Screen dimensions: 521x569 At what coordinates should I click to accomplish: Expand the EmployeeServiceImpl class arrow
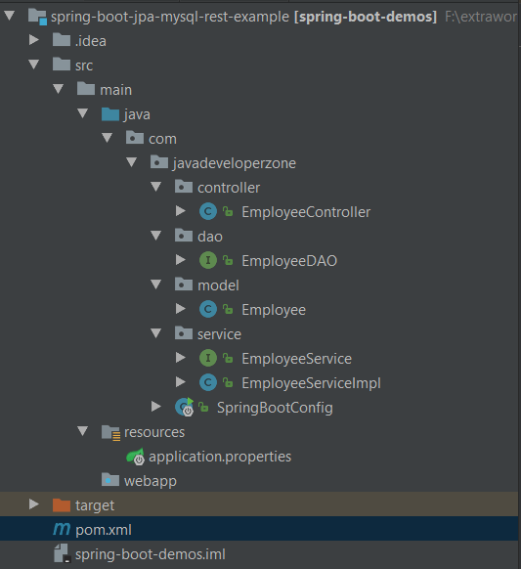pos(181,382)
